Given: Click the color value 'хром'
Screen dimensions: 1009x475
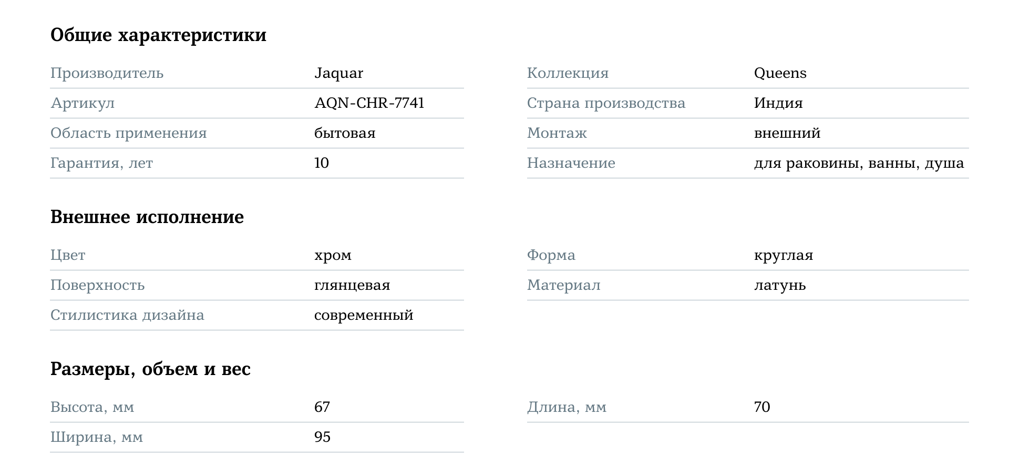Looking at the screenshot, I should (x=333, y=255).
